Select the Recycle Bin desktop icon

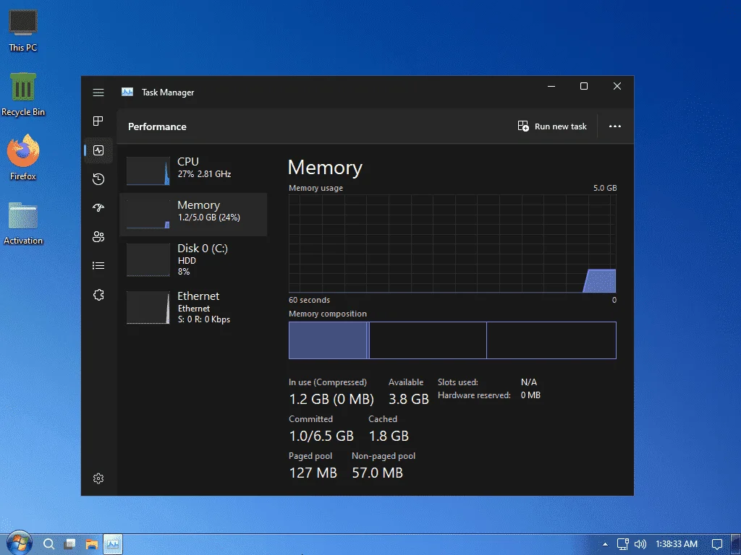(22, 95)
